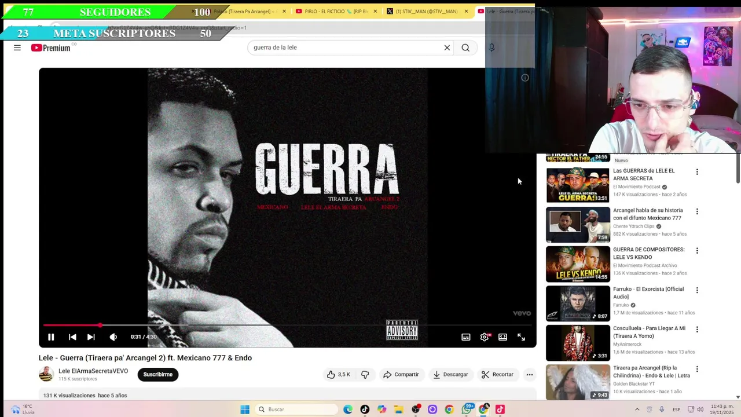Close the Polaco Tiraera Pa Arcangel tab
The height and width of the screenshot is (417, 741).
coord(284,11)
